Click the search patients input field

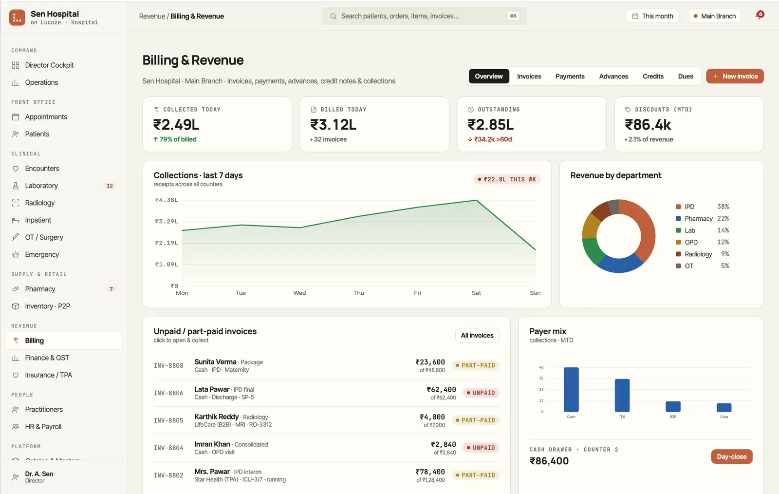(425, 16)
